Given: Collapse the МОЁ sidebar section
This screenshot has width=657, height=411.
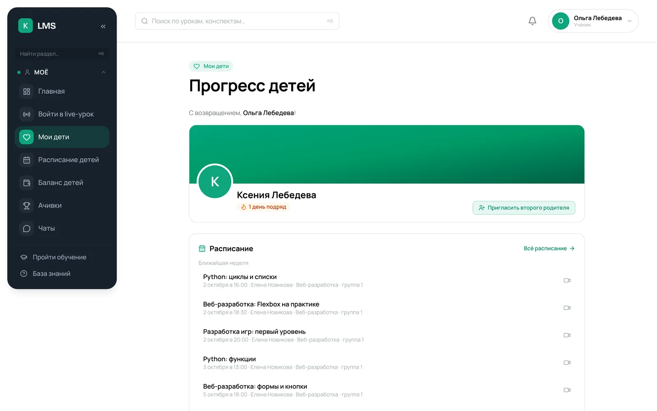Looking at the screenshot, I should (62, 72).
